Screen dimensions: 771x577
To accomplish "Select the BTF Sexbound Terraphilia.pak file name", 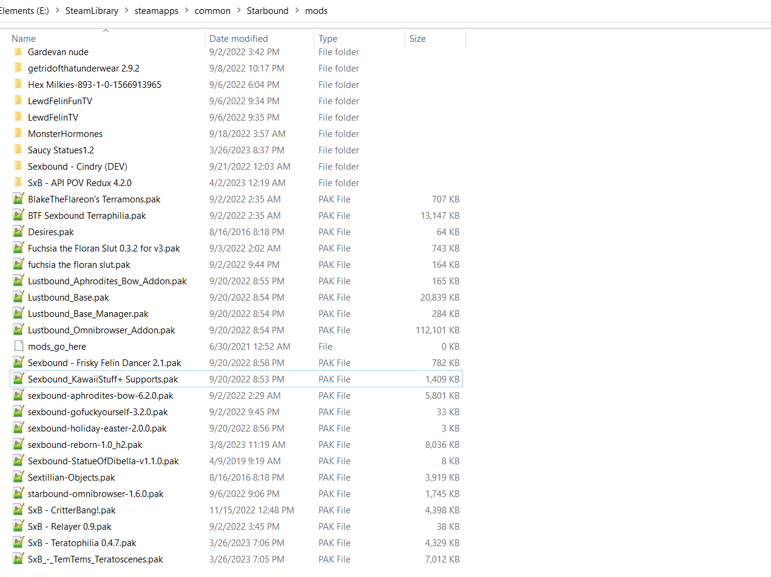I will click(x=87, y=215).
